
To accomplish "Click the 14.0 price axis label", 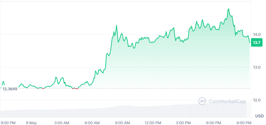I will pos(257,34).
